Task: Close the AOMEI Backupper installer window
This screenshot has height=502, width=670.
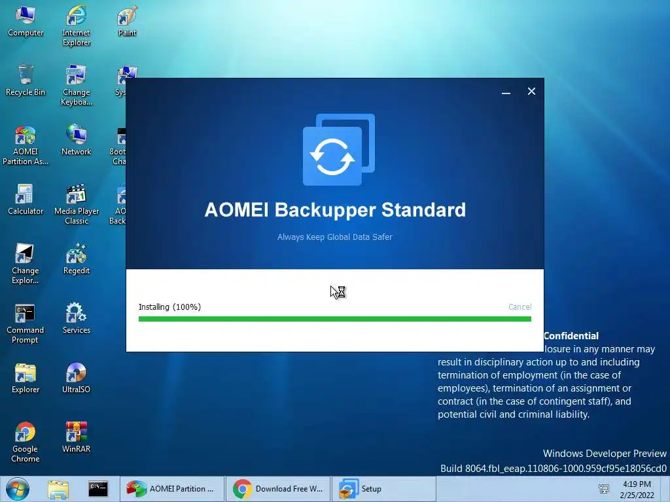Action: (531, 92)
